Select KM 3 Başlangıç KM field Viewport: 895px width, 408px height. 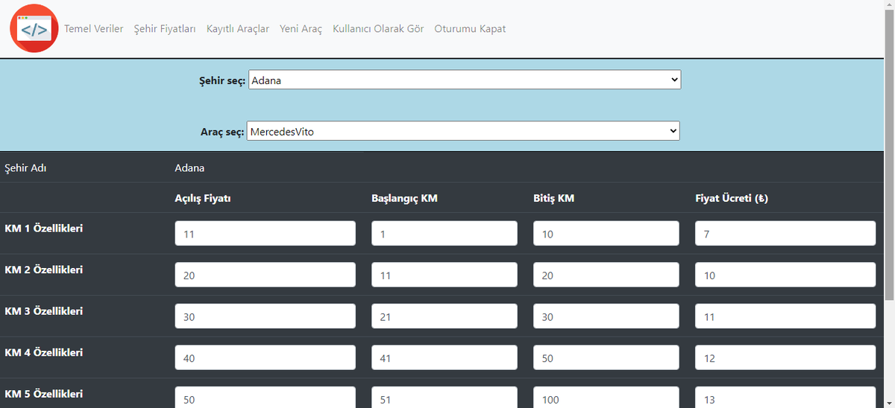(445, 316)
